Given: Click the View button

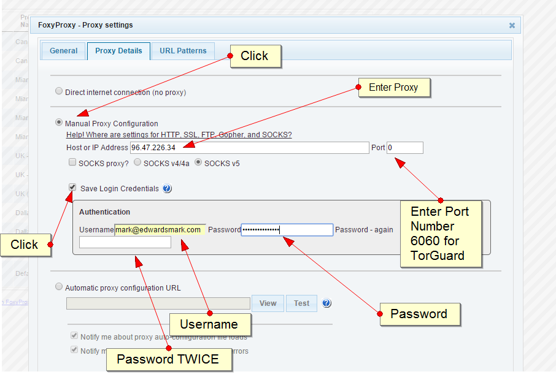Looking at the screenshot, I should 268,303.
